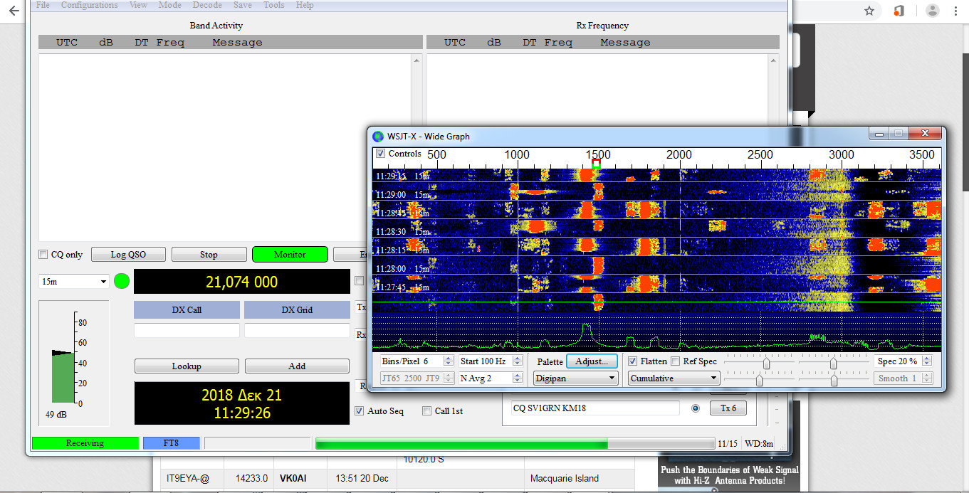The image size is (969, 493).
Task: Click inside the DX Call field
Action: 187,329
